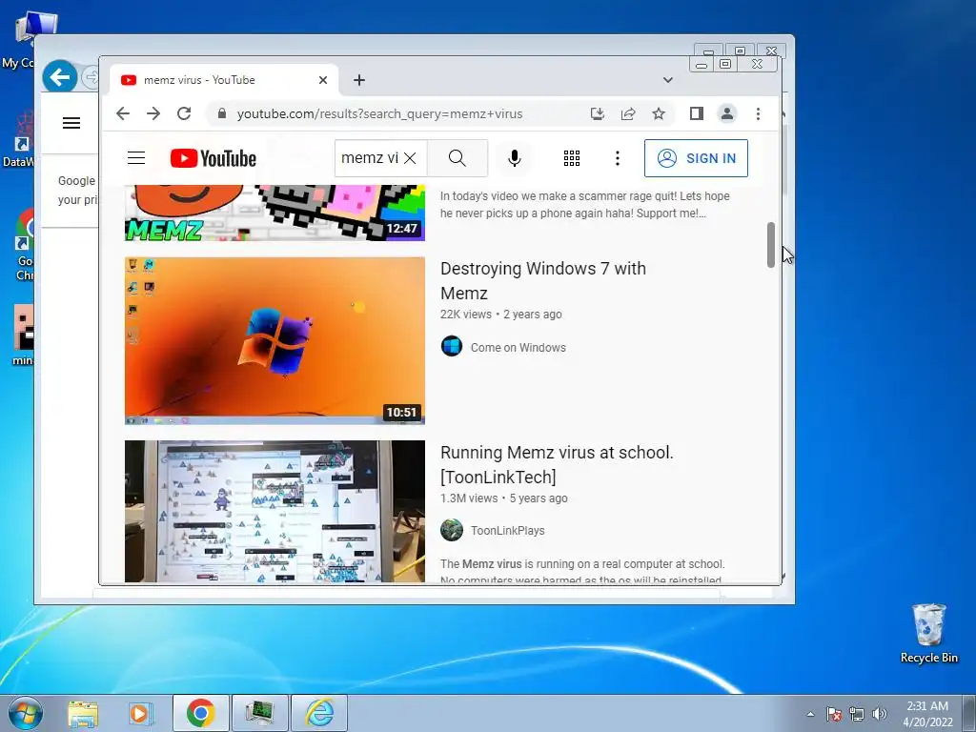Screen dimensions: 976x732
Task: Click the '1.3M views' text
Action: (469, 498)
